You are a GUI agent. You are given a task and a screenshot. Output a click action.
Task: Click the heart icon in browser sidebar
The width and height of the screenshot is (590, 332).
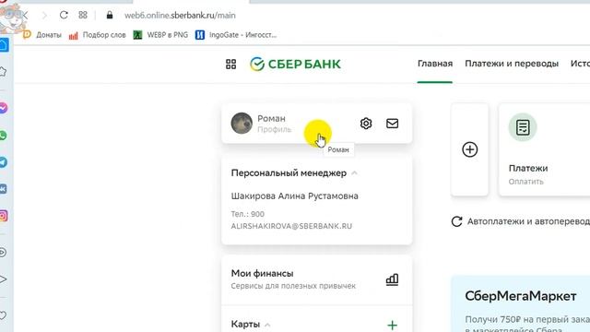3,315
